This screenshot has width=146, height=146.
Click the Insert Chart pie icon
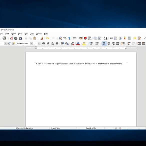pos(85,38)
